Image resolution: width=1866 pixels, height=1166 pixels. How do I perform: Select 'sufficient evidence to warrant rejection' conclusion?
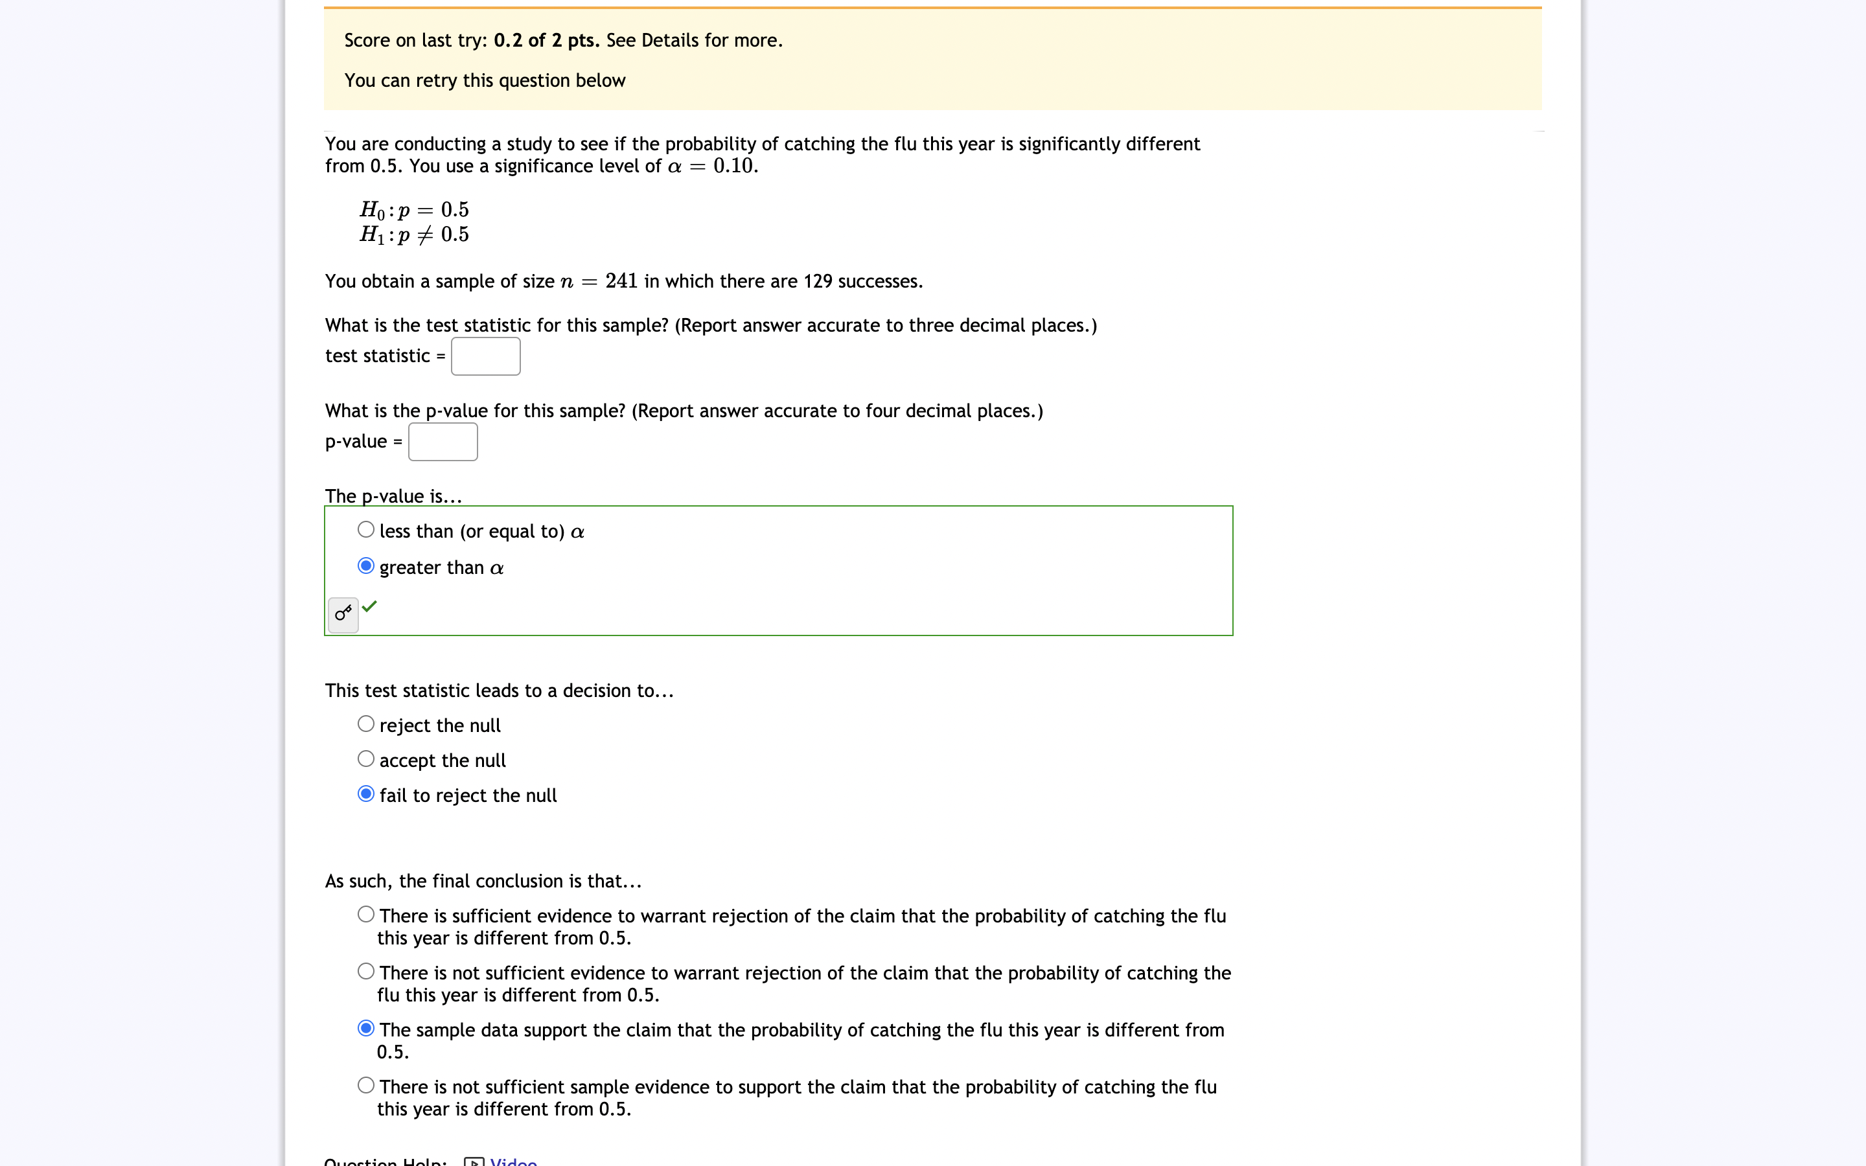pyautogui.click(x=366, y=915)
